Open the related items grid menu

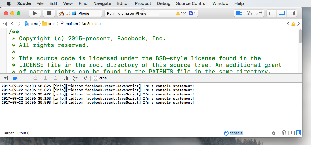point(4,24)
